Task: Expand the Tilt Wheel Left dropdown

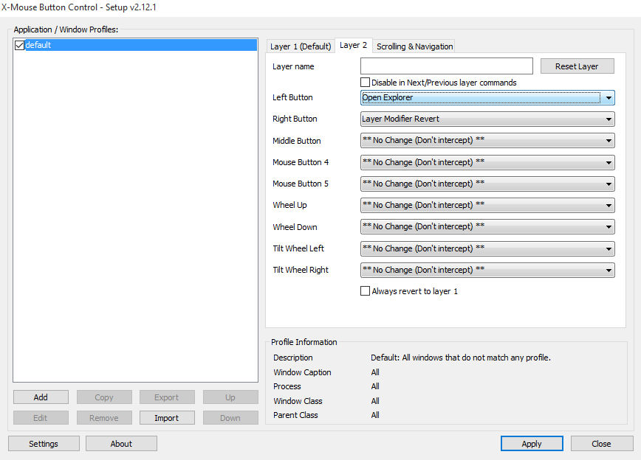Action: pos(487,248)
